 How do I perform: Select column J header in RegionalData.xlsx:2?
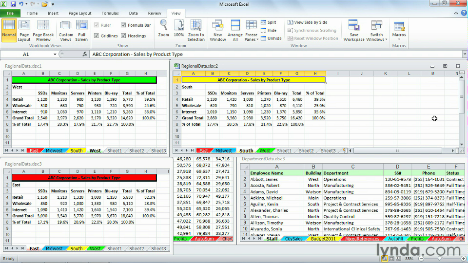click(361, 74)
